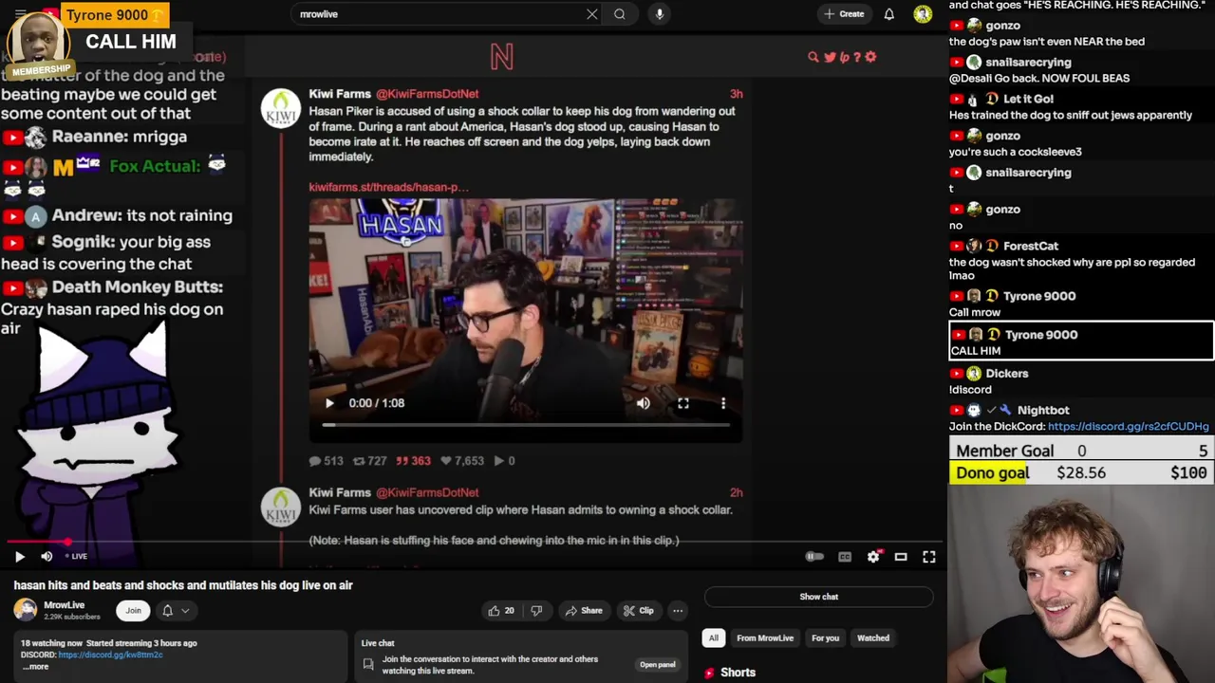Click the 727 retweets count
The image size is (1215, 683).
click(x=369, y=461)
